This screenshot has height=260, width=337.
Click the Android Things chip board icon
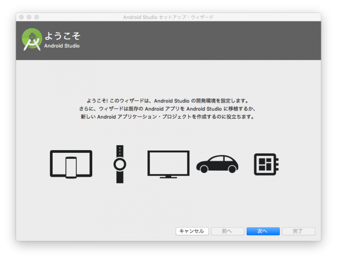point(266,164)
